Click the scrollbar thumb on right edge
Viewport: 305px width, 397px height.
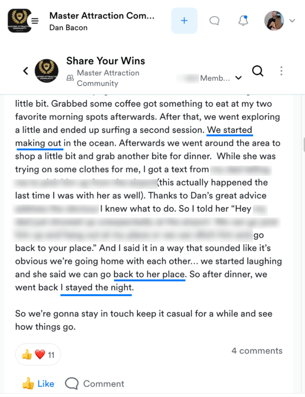[304, 145]
